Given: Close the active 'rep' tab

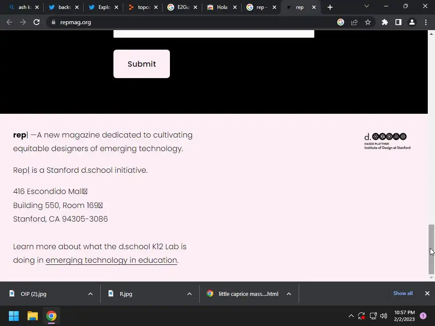Looking at the screenshot, I should (314, 7).
